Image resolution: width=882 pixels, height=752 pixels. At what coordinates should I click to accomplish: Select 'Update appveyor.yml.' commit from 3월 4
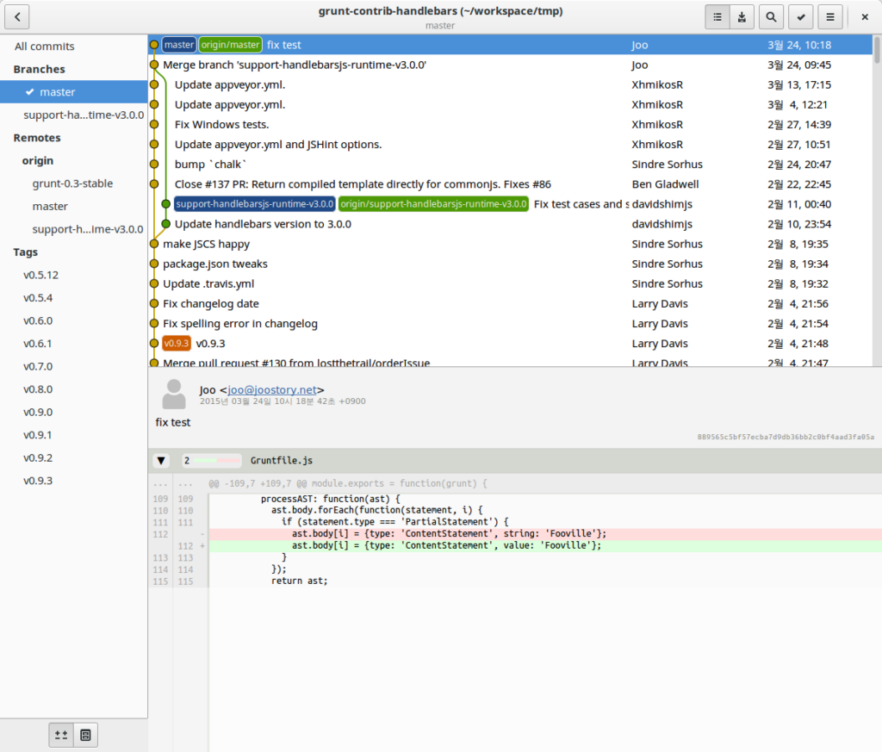point(511,104)
